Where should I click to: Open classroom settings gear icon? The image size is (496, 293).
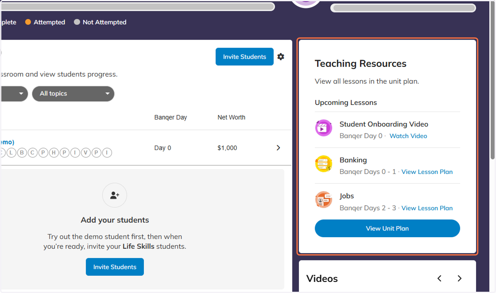(281, 57)
